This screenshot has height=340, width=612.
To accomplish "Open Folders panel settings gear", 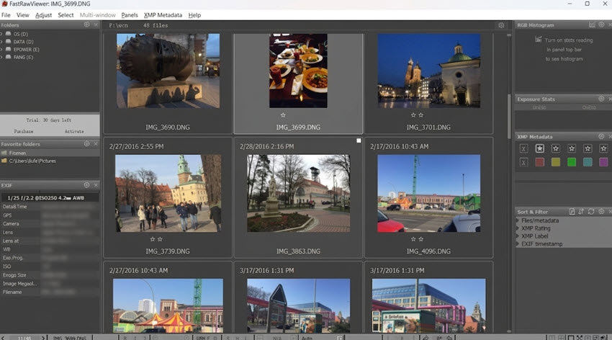I will pyautogui.click(x=86, y=24).
